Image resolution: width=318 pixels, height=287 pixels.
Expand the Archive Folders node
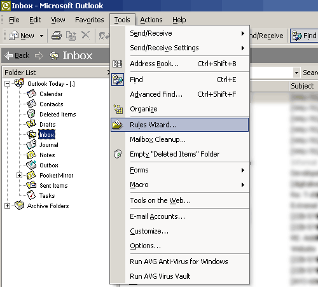(x=7, y=206)
